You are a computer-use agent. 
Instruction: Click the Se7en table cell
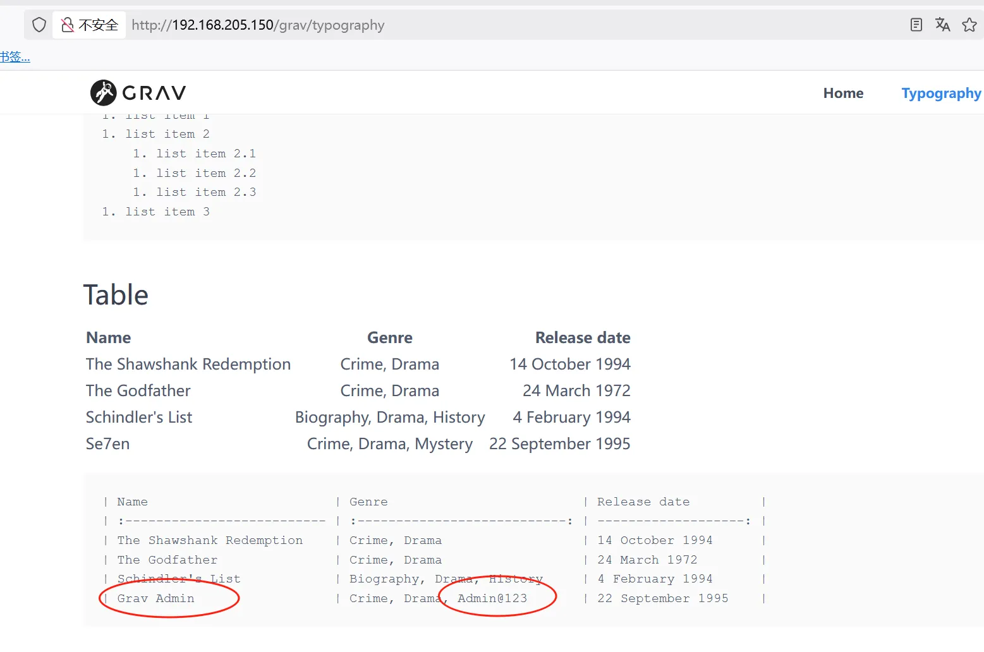point(108,444)
